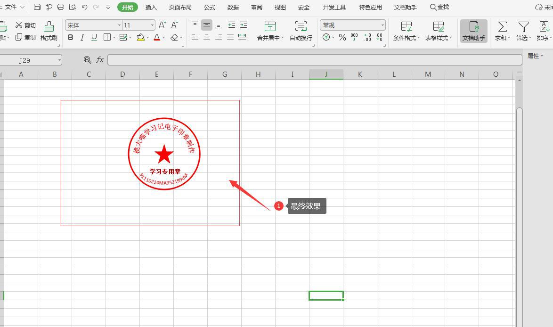This screenshot has height=327, width=553.
Task: Open the font name dropdown showing 宋体
Action: [93, 25]
